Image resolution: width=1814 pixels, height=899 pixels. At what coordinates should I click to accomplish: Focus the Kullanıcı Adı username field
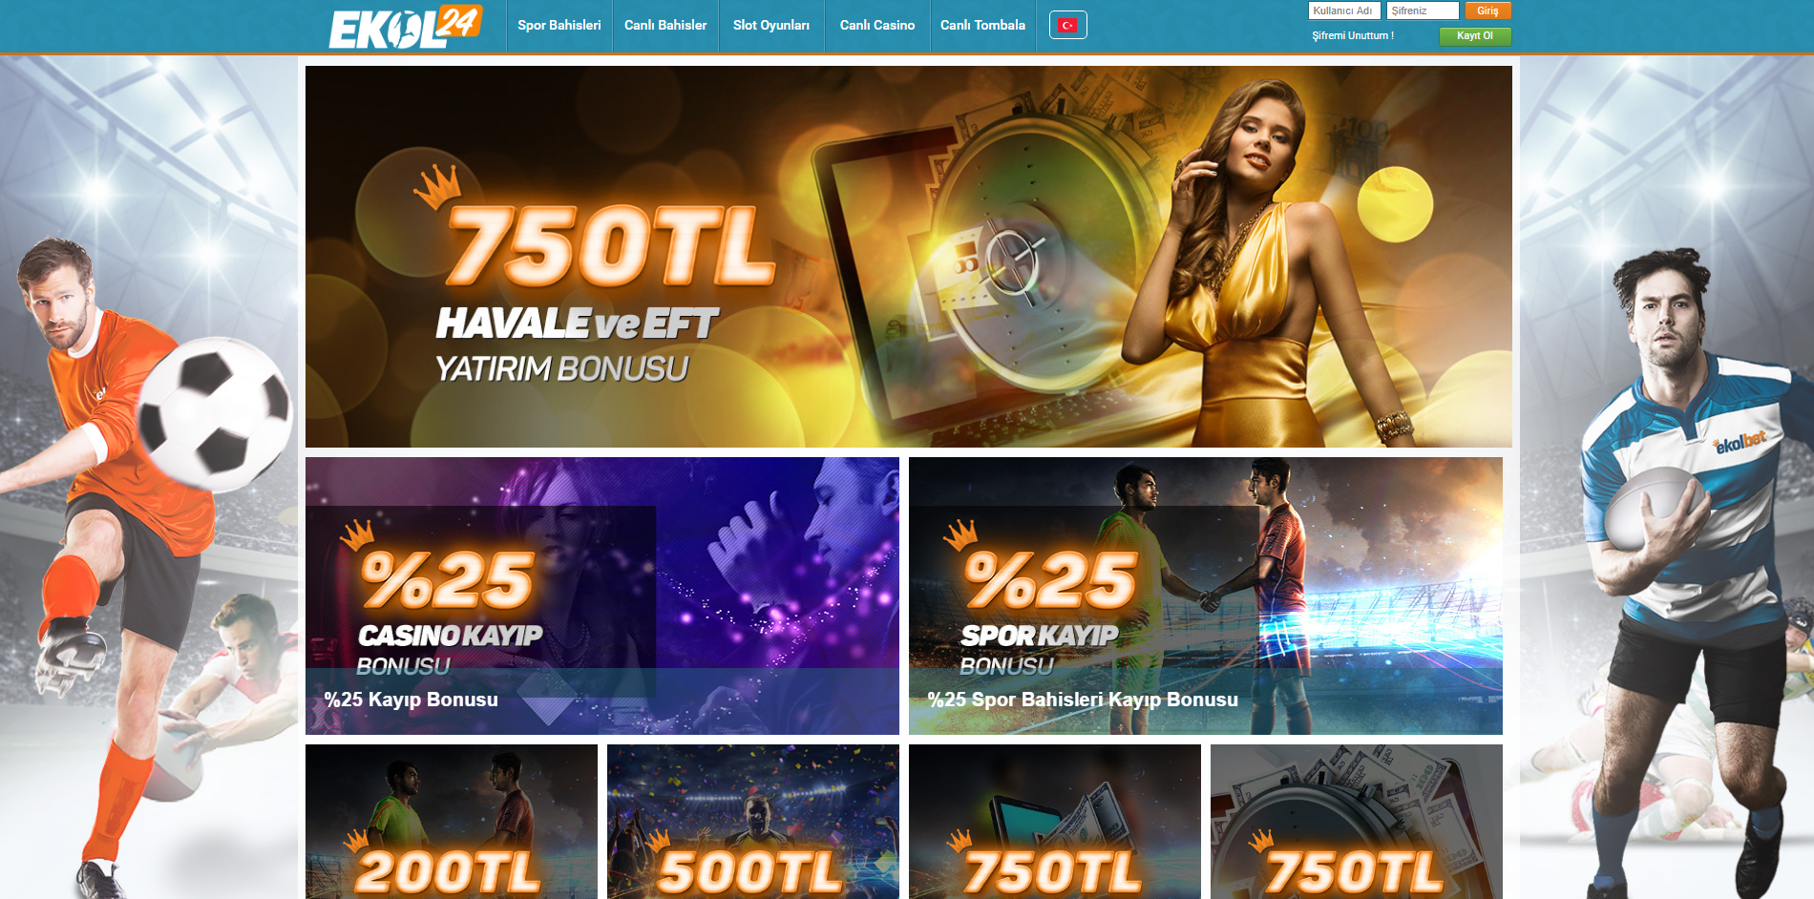click(1344, 10)
